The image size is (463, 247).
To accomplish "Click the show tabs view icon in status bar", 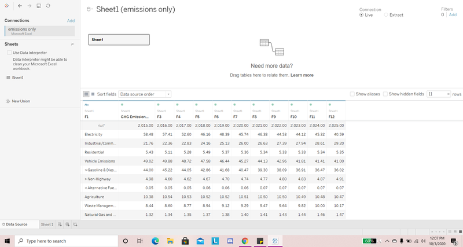I will point(460,232).
